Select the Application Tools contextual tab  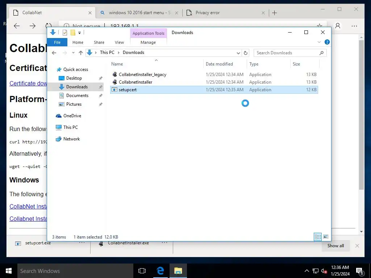coord(148,33)
